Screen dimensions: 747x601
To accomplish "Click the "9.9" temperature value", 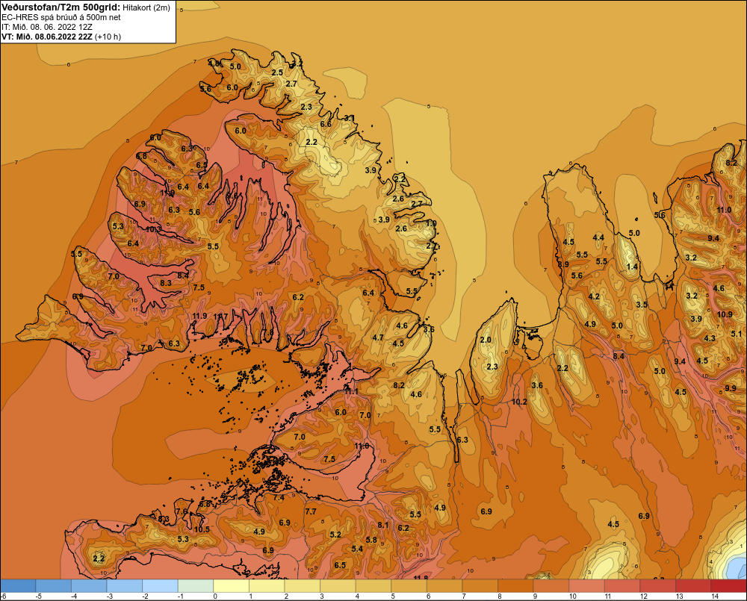I will point(731,388).
